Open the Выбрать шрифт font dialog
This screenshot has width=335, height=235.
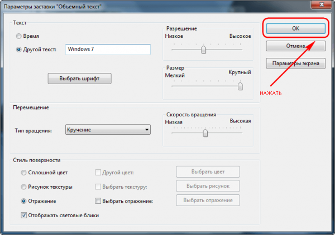pyautogui.click(x=79, y=79)
